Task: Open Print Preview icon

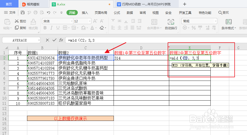Action: [42, 13]
